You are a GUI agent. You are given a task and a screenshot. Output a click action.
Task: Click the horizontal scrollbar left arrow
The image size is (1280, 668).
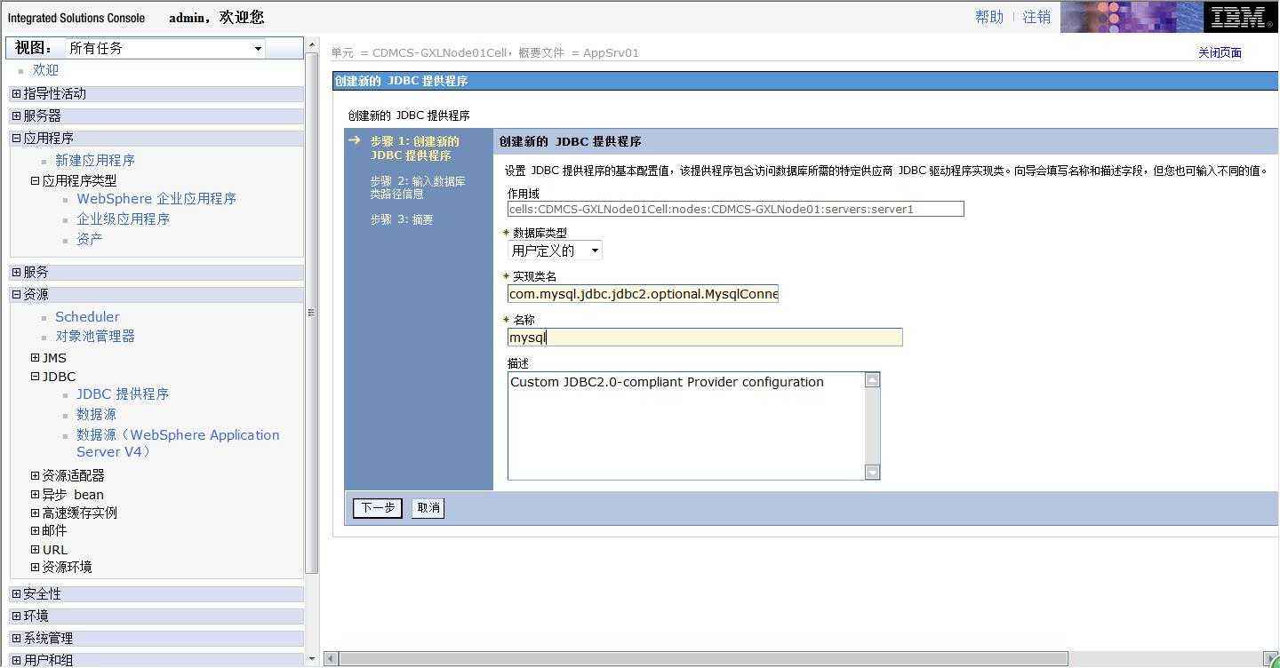331,659
